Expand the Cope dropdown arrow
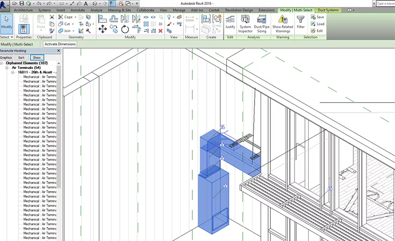Viewport: 395px width, 241px height. pos(75,17)
